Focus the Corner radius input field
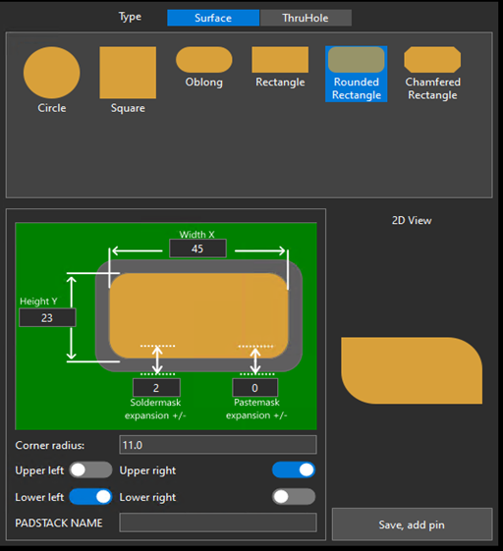This screenshot has width=503, height=551. pos(218,445)
